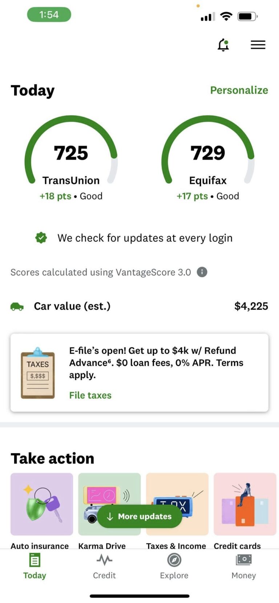Click the File taxes link

90,395
